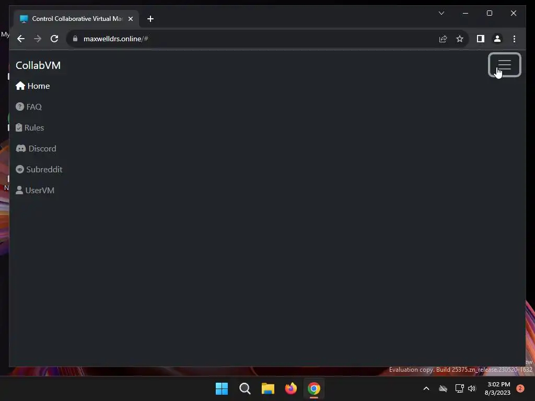Open the notification badge showing 2
The height and width of the screenshot is (401, 535).
520,388
